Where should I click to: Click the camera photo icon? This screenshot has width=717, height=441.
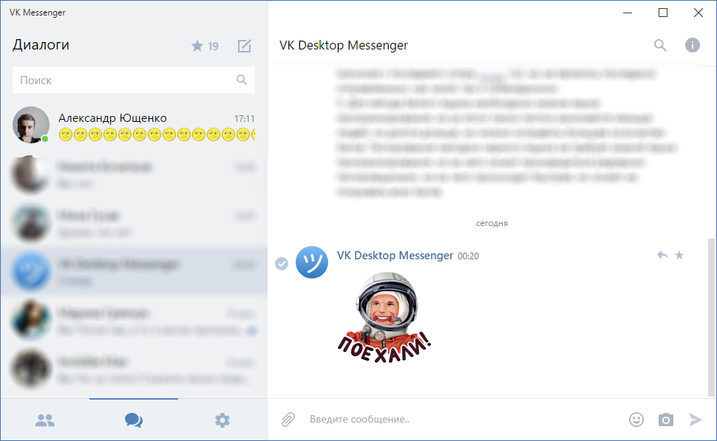point(666,420)
